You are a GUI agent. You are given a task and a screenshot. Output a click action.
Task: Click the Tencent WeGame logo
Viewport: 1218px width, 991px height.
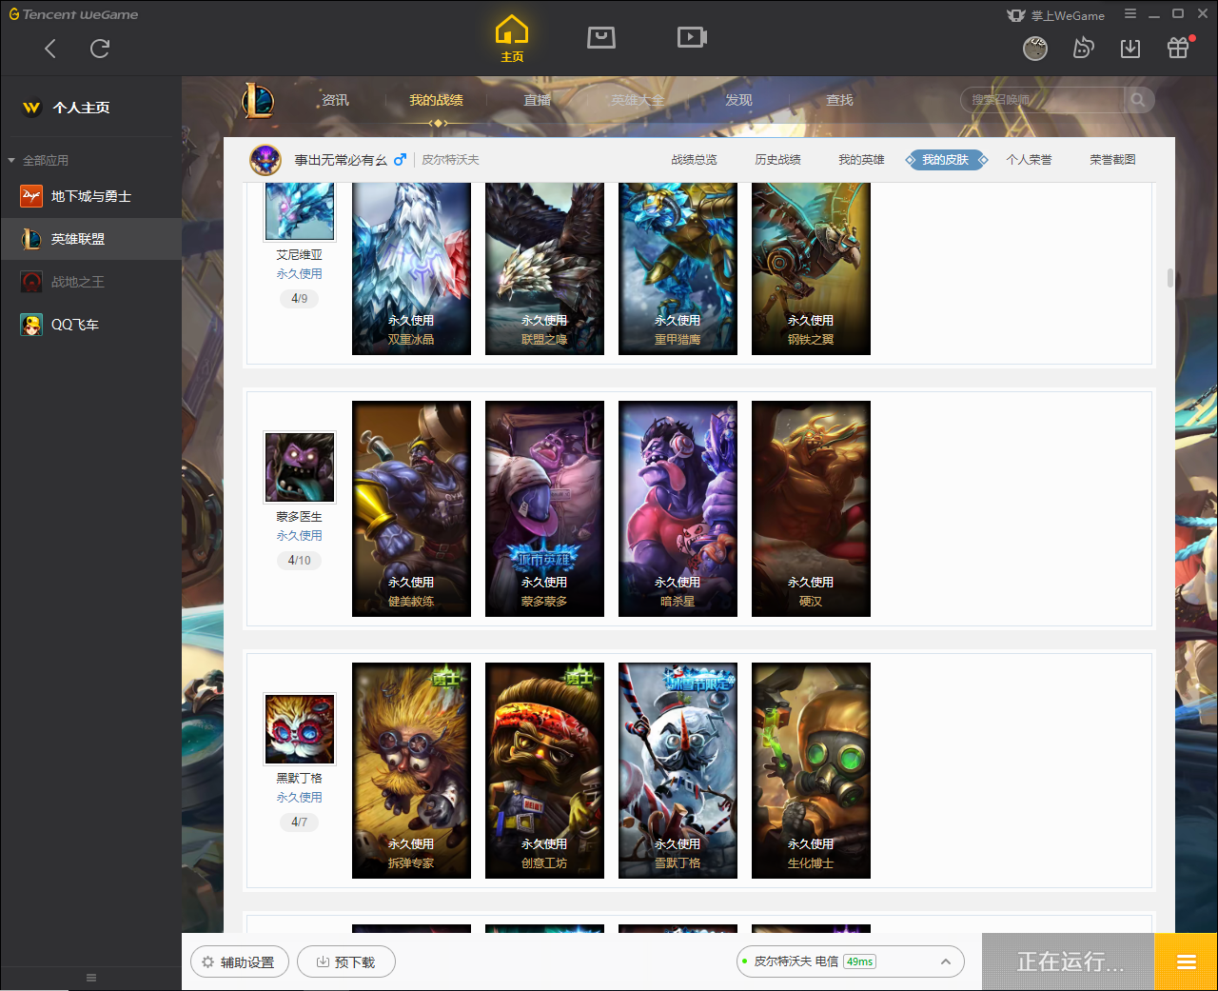pos(73,14)
